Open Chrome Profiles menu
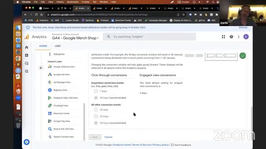Viewport: 266px width, 149px height. click(86, 2)
